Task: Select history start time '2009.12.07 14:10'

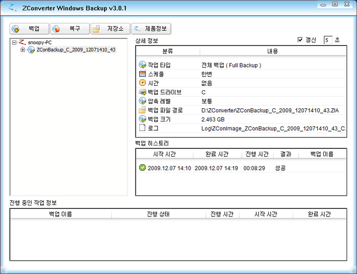Action: pyautogui.click(x=170, y=168)
